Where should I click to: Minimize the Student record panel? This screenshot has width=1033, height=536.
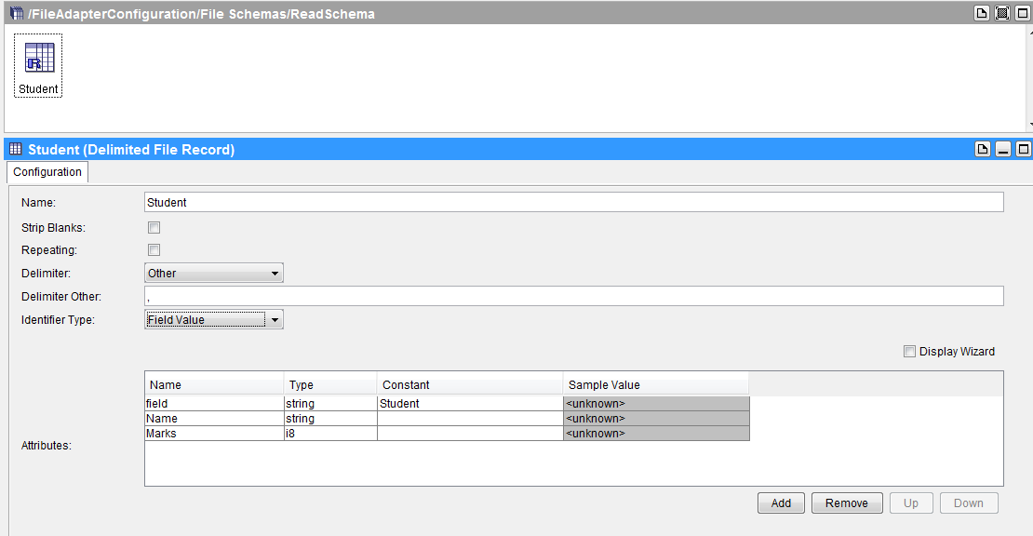[x=1002, y=149]
